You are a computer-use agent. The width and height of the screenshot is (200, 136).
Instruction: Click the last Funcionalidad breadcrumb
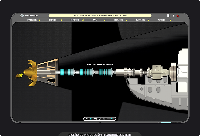121,16
